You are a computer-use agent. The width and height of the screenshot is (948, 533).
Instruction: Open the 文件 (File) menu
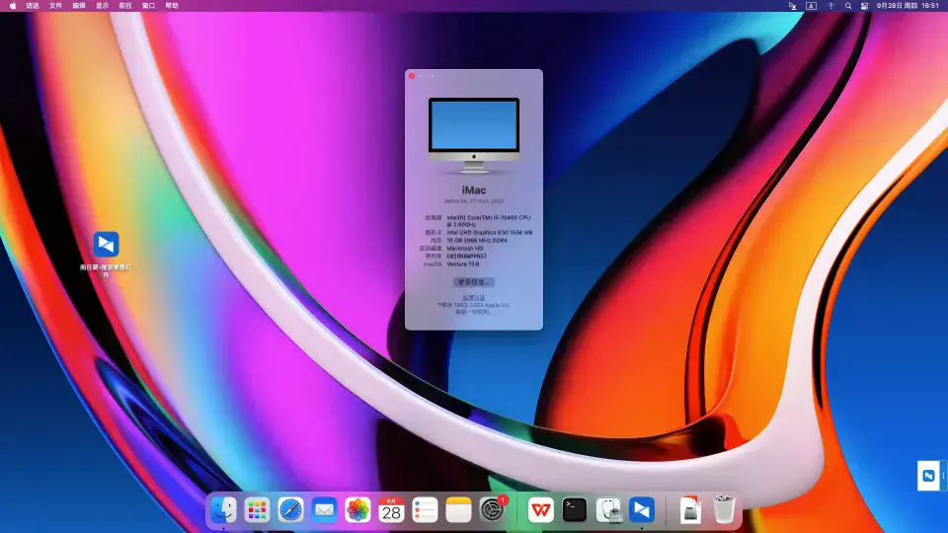click(x=55, y=6)
